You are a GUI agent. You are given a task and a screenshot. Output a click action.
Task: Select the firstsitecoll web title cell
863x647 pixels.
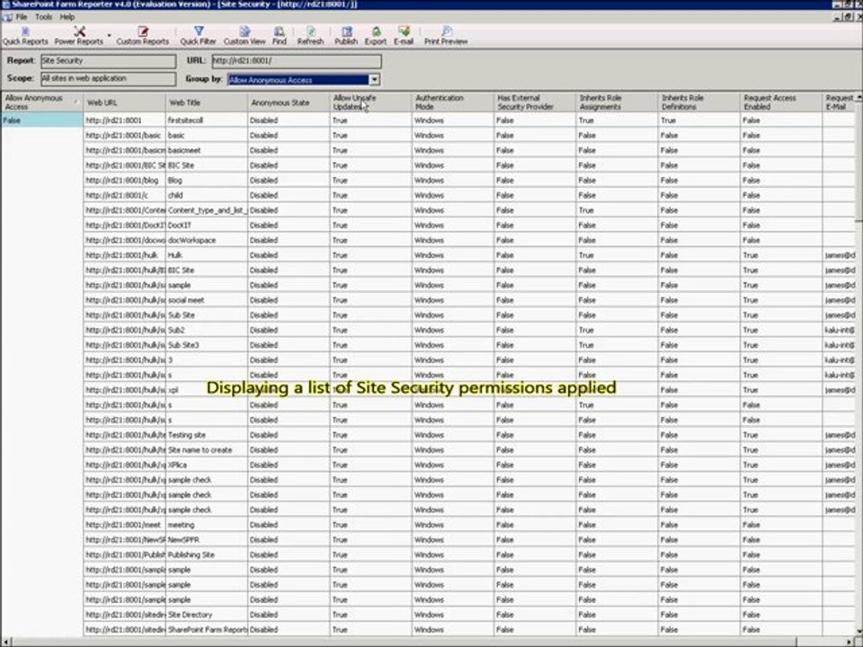[207, 120]
